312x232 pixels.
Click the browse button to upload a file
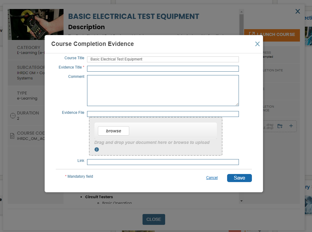click(x=113, y=131)
